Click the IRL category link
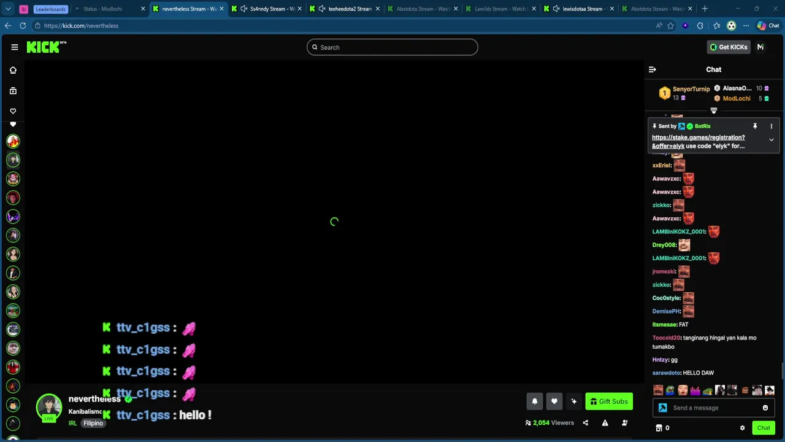The image size is (785, 442). tap(72, 423)
